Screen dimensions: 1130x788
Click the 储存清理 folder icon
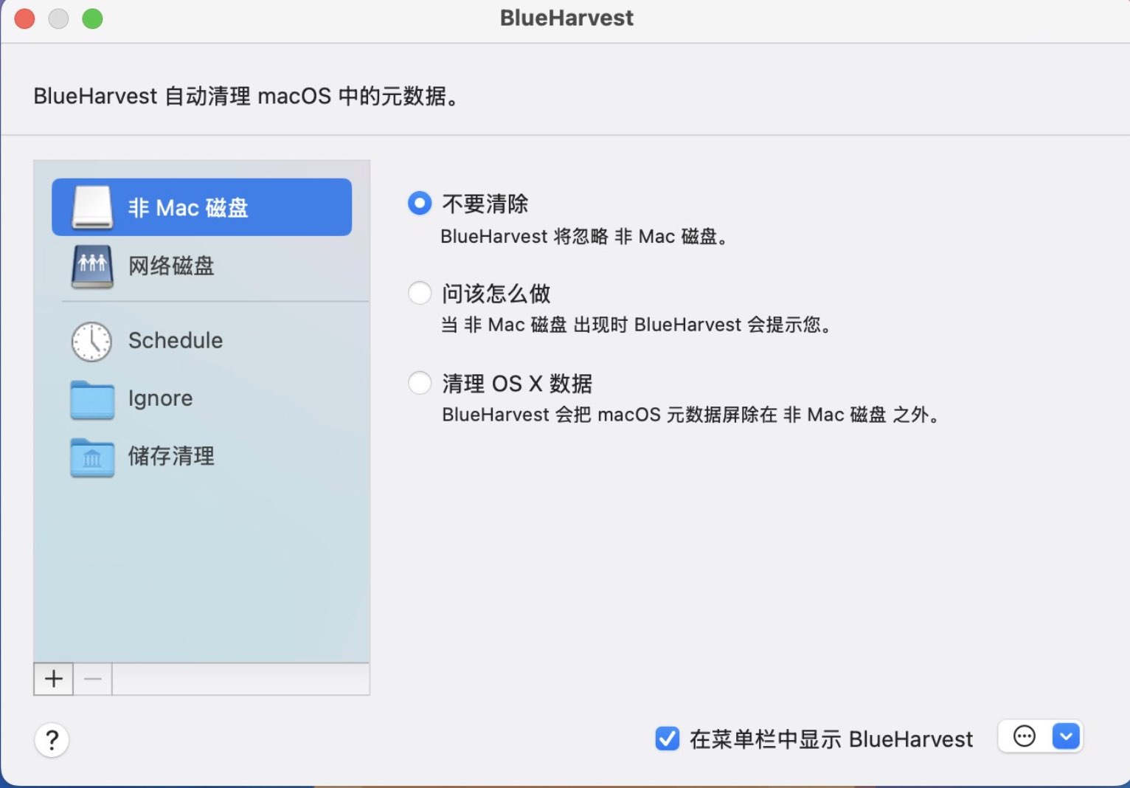(92, 457)
